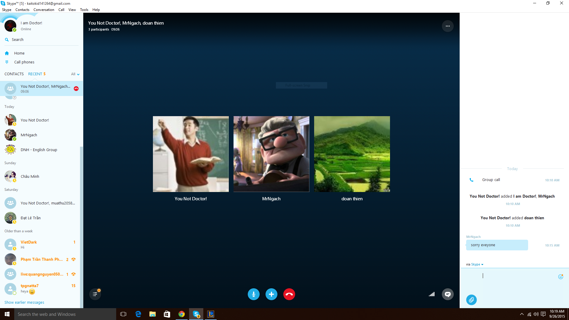Click the paperclip attach file button
569x320 pixels.
coord(471,300)
